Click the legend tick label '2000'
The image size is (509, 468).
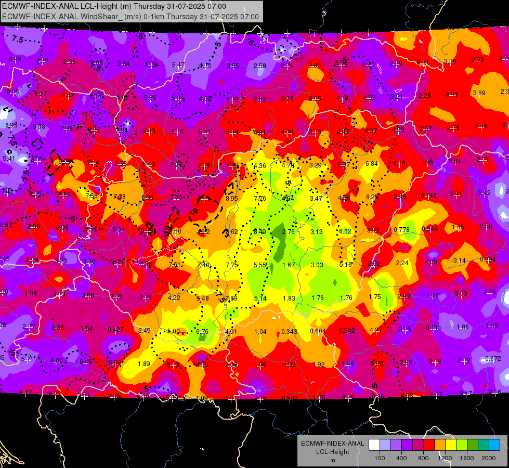[x=489, y=458]
